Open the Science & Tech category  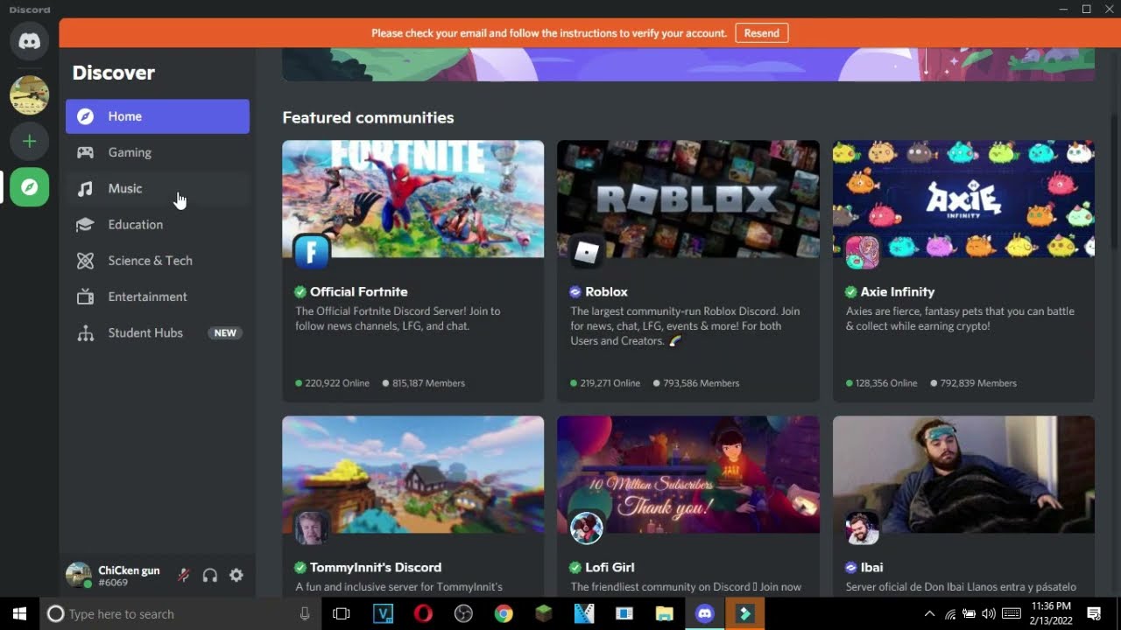point(158,261)
